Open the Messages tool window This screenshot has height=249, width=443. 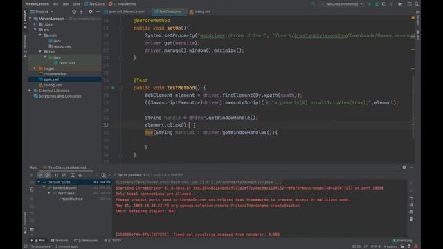point(86,241)
